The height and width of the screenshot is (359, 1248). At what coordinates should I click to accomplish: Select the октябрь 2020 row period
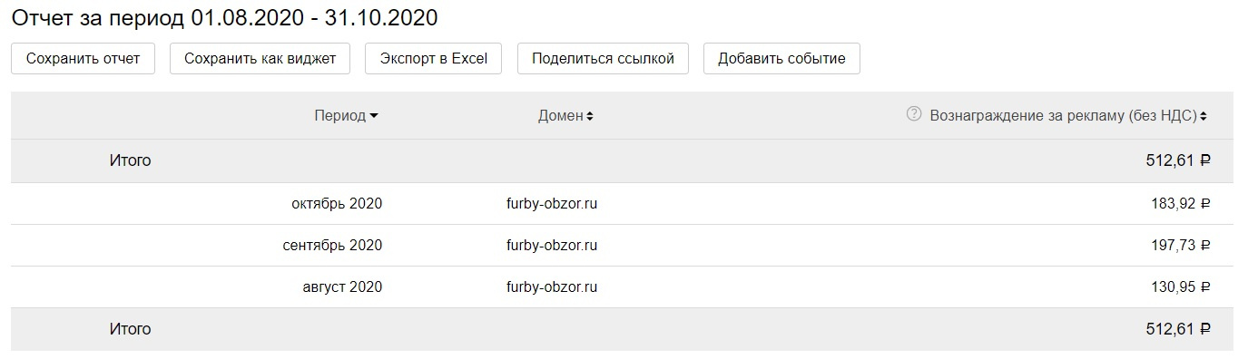[x=337, y=204]
